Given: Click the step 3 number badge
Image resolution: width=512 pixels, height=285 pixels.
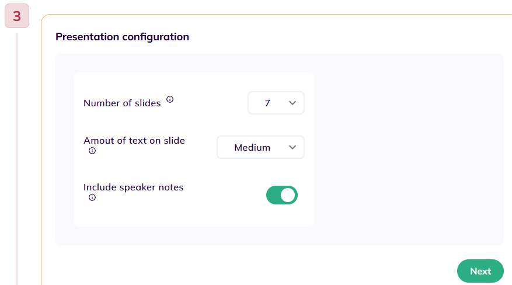Looking at the screenshot, I should (x=17, y=16).
